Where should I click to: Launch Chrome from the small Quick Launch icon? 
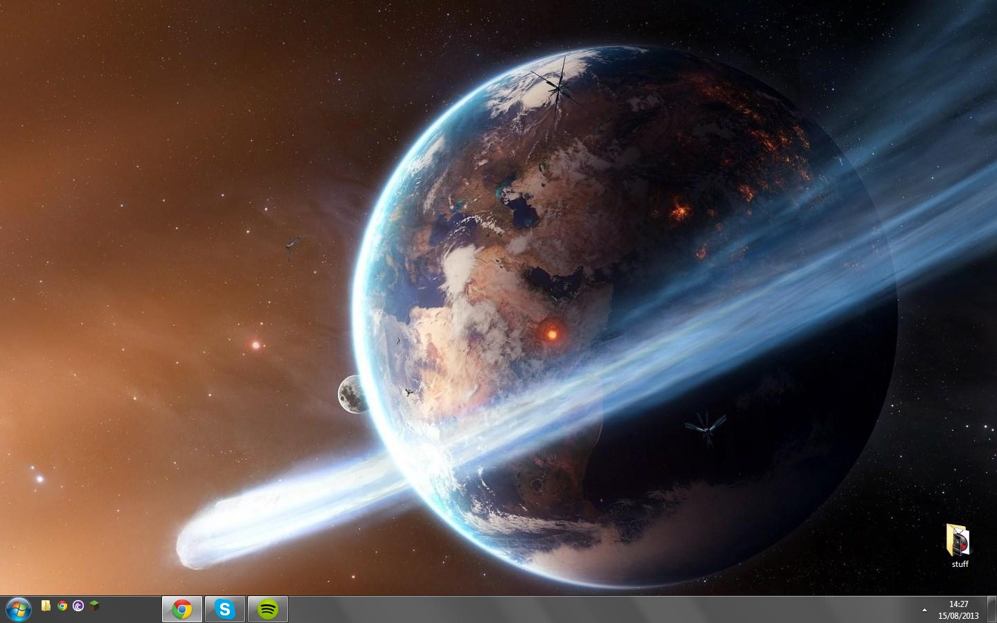tap(62, 606)
